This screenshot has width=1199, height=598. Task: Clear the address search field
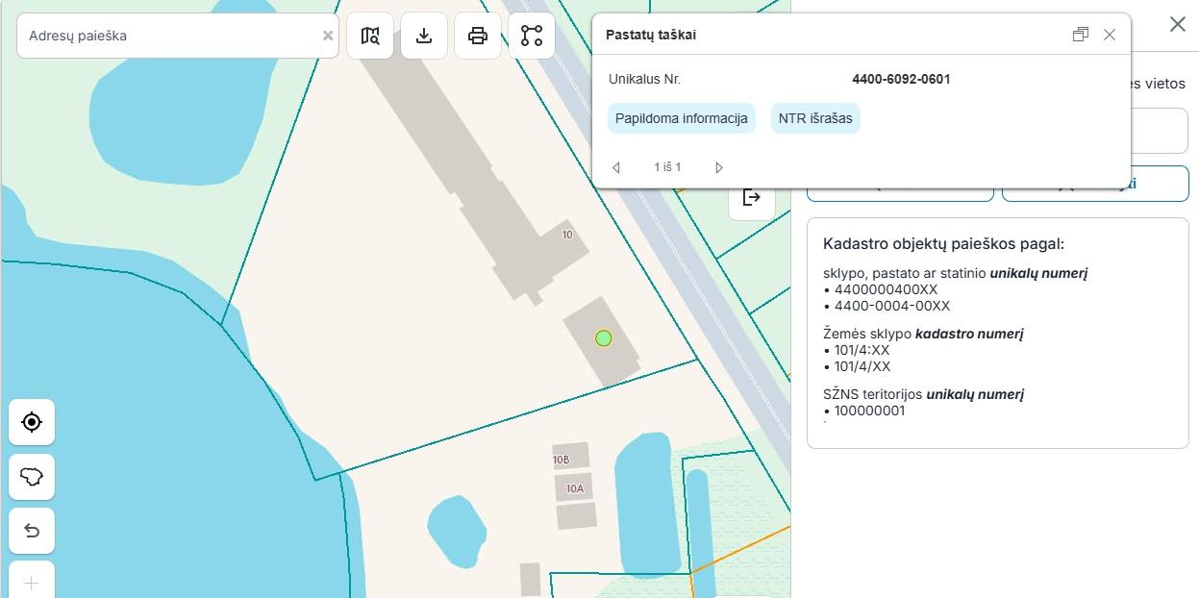tap(328, 36)
